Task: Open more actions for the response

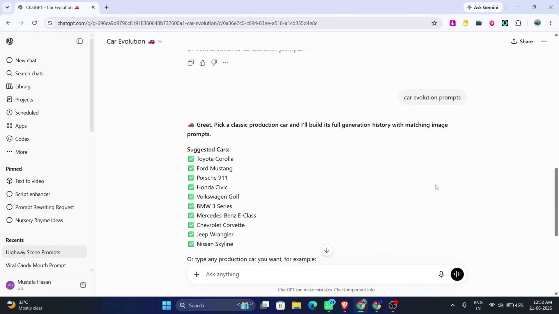Action: point(226,63)
